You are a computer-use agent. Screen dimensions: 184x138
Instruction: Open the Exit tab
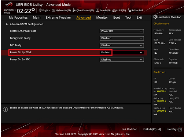(139, 18)
